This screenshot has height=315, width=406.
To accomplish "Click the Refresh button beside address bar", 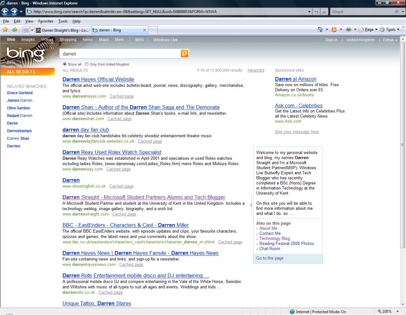I will coord(316,12).
